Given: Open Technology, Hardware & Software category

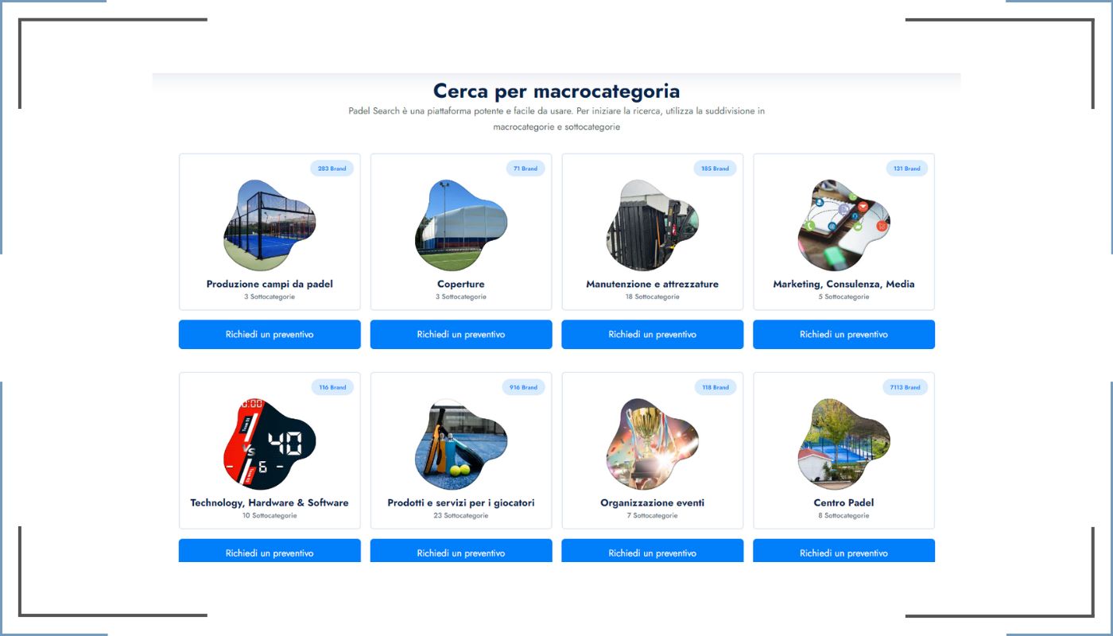Looking at the screenshot, I should (270, 502).
